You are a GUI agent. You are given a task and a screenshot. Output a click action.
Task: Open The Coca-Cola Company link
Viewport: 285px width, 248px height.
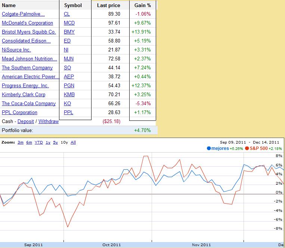pos(29,103)
